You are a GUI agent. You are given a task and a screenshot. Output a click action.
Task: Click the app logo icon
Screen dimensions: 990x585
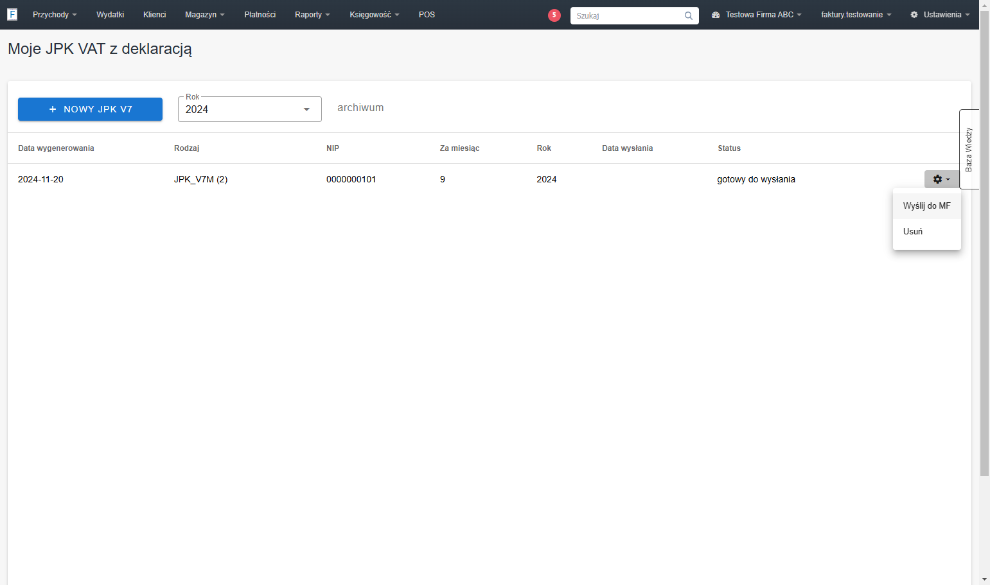[12, 14]
